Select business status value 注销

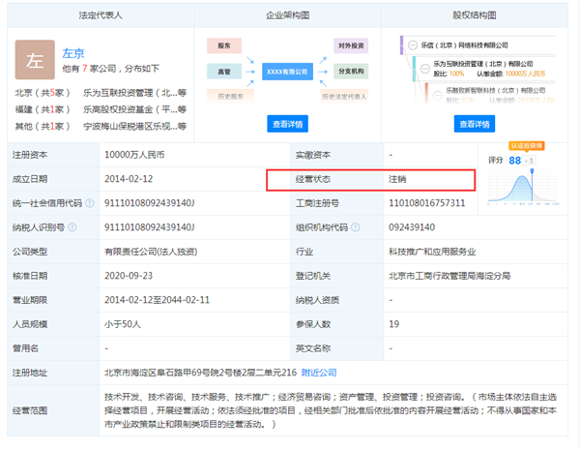coord(397,179)
